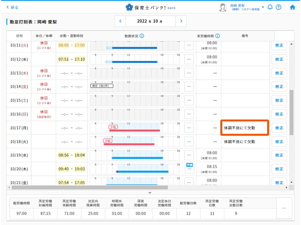Click the vertical scrollbar thumb
Screen dimensions: 301x225
[x=291, y=112]
